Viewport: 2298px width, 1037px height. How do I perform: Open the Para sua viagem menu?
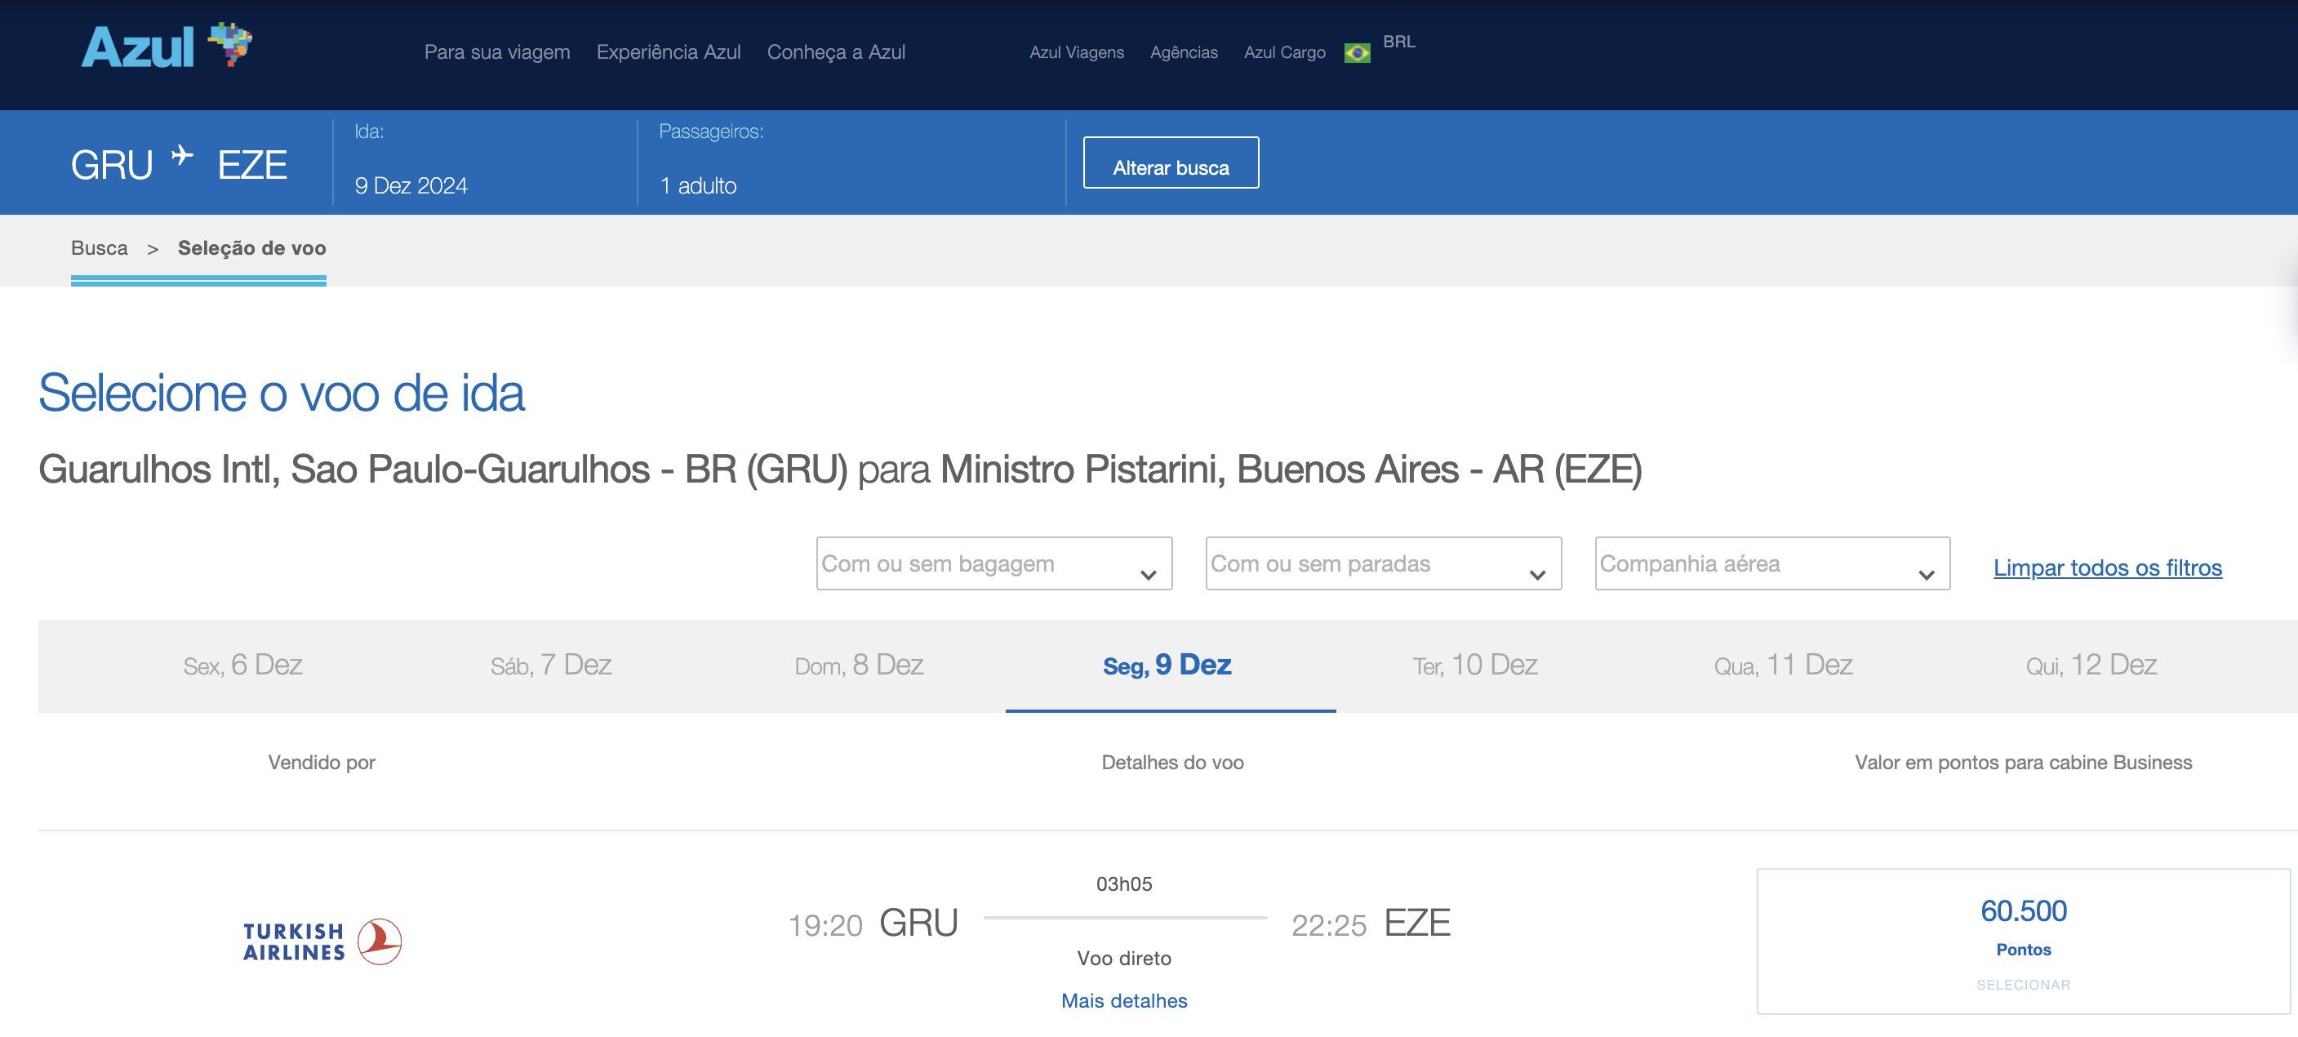(x=497, y=51)
